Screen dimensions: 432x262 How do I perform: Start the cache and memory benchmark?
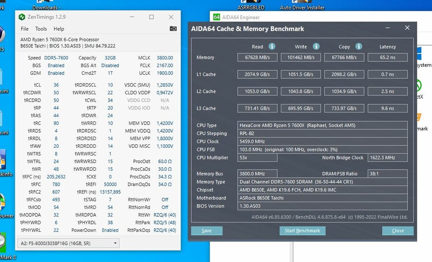coord(302,231)
